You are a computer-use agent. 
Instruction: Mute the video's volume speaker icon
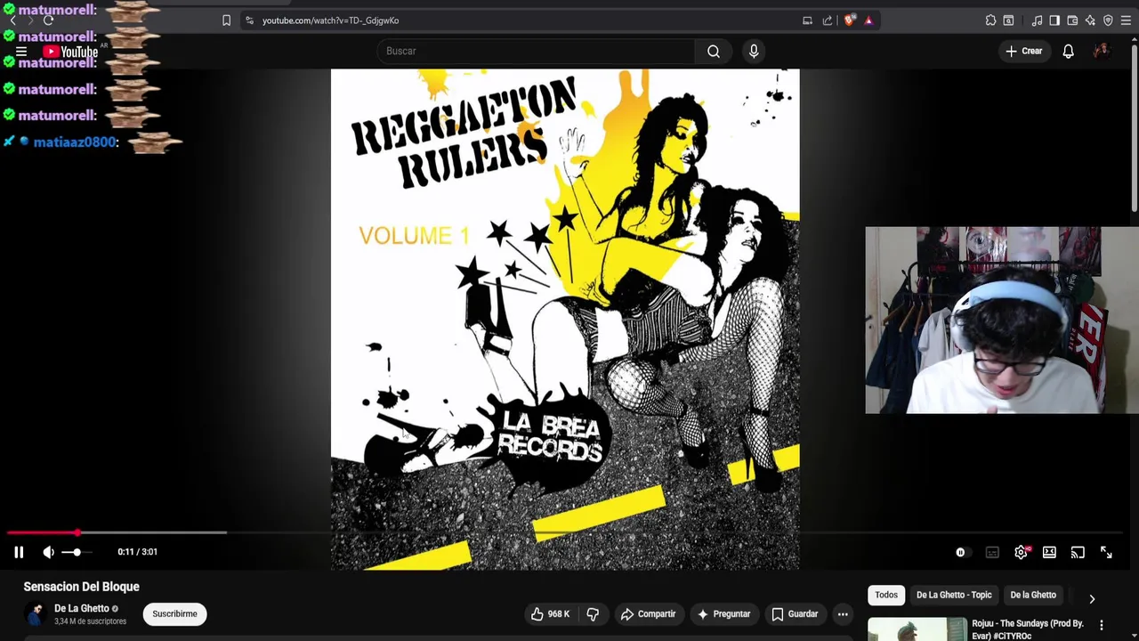(x=49, y=552)
